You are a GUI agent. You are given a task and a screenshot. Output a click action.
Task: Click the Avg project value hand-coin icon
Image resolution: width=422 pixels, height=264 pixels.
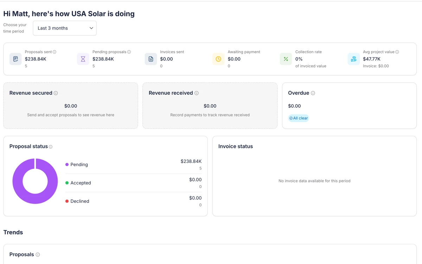[354, 59]
